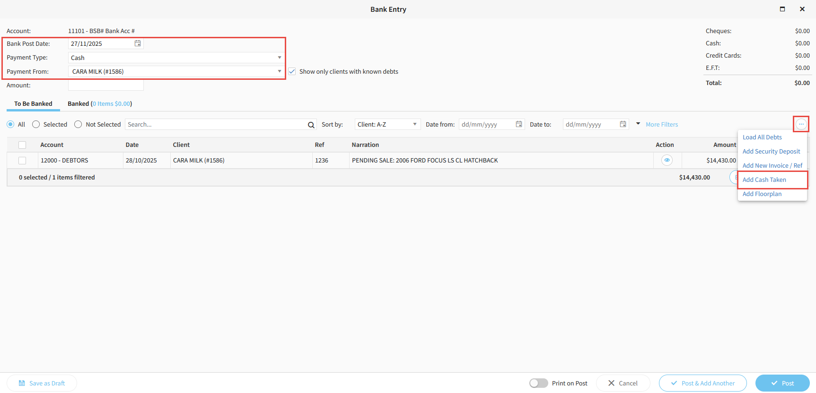
Task: Click into the Amount input field
Action: [x=106, y=85]
